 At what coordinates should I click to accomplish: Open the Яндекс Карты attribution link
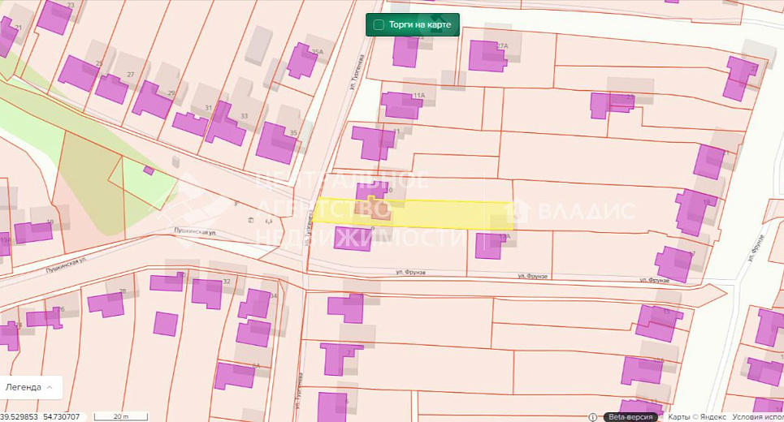tap(695, 416)
